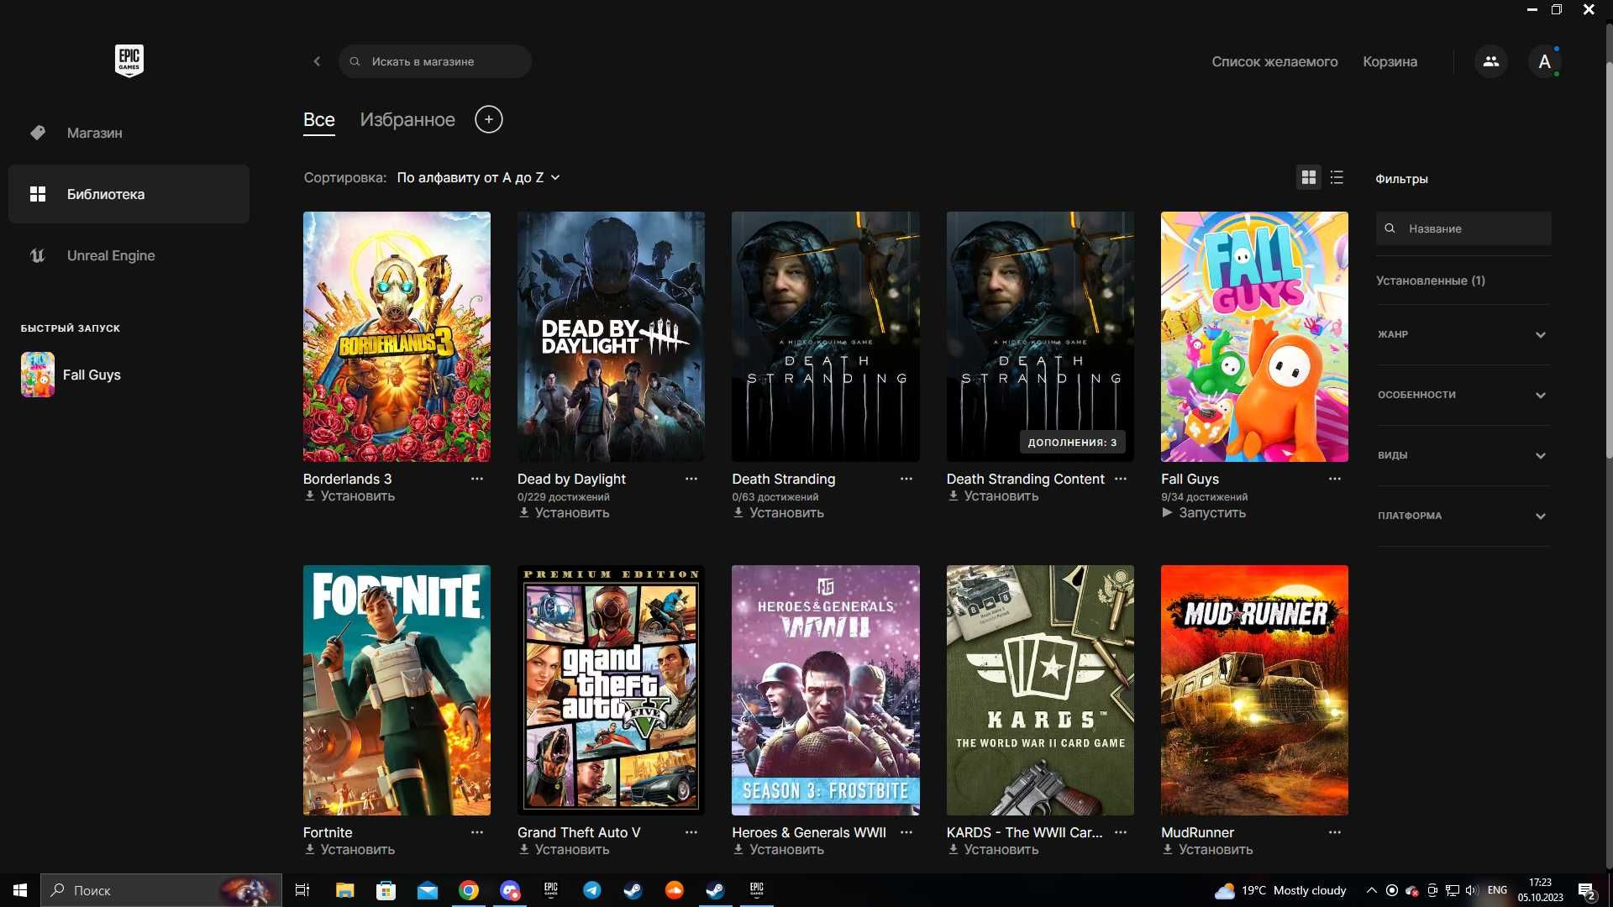
Task: Open options menu for Fall Guys
Action: point(1335,479)
